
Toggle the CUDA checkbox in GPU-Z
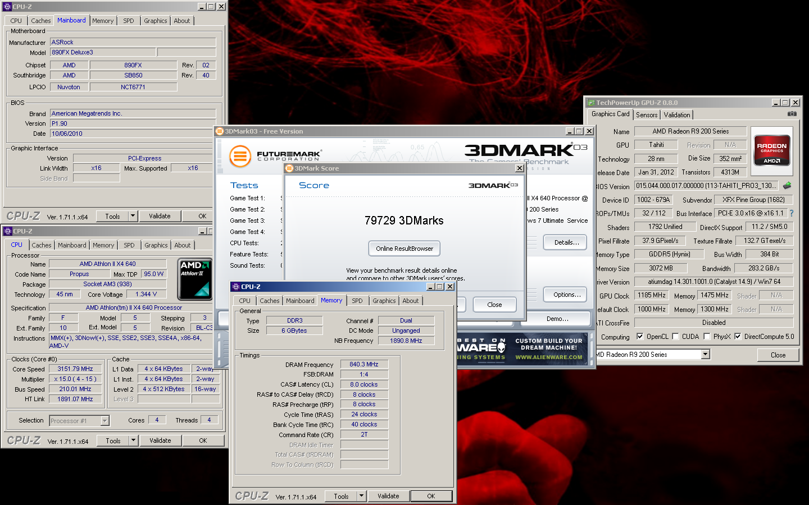[675, 337]
